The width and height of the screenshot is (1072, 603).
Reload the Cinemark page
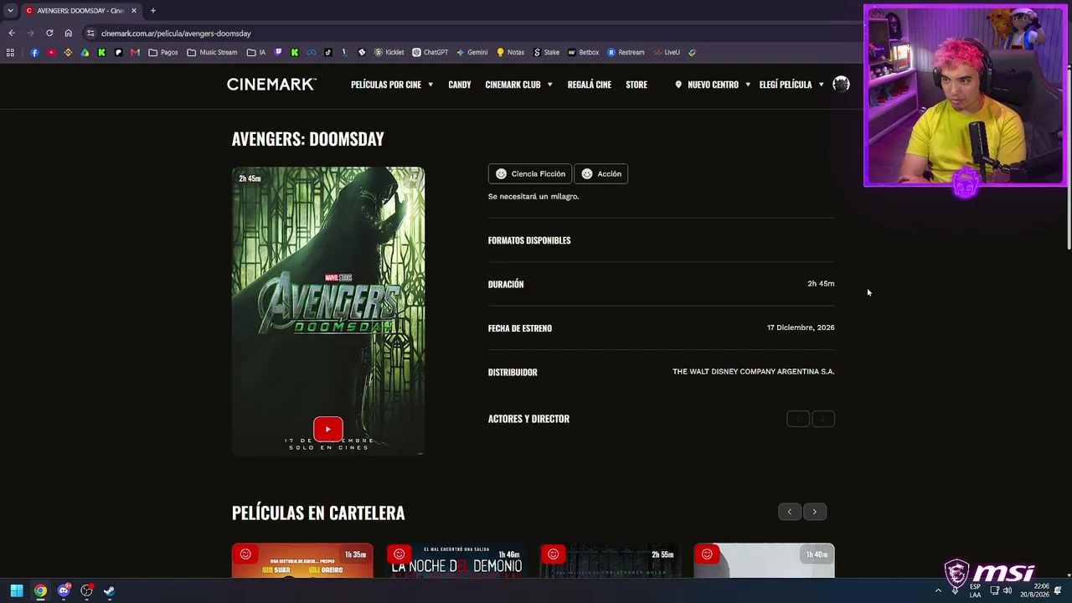[x=49, y=33]
